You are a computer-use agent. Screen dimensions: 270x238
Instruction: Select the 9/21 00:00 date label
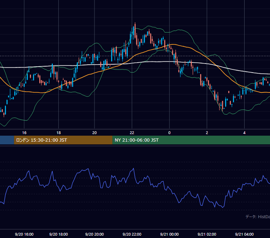point(170,234)
